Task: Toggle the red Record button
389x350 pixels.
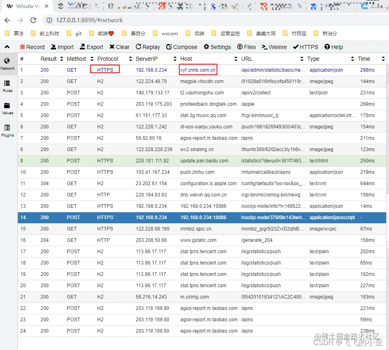Action: pyautogui.click(x=32, y=47)
